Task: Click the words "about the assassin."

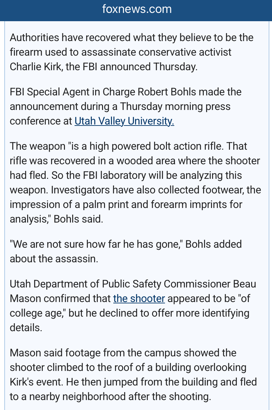Action: click(x=54, y=259)
